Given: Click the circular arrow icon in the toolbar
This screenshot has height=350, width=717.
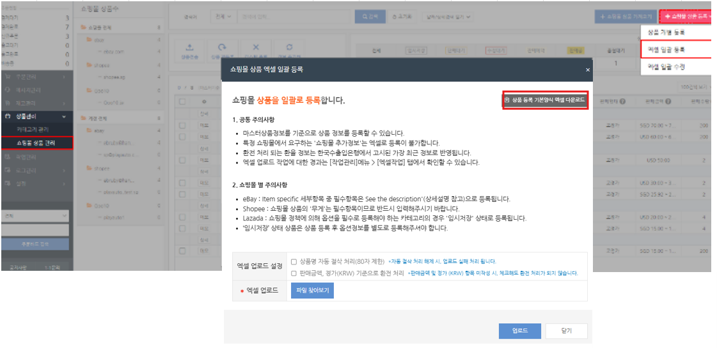Looking at the screenshot, I should point(222,47).
